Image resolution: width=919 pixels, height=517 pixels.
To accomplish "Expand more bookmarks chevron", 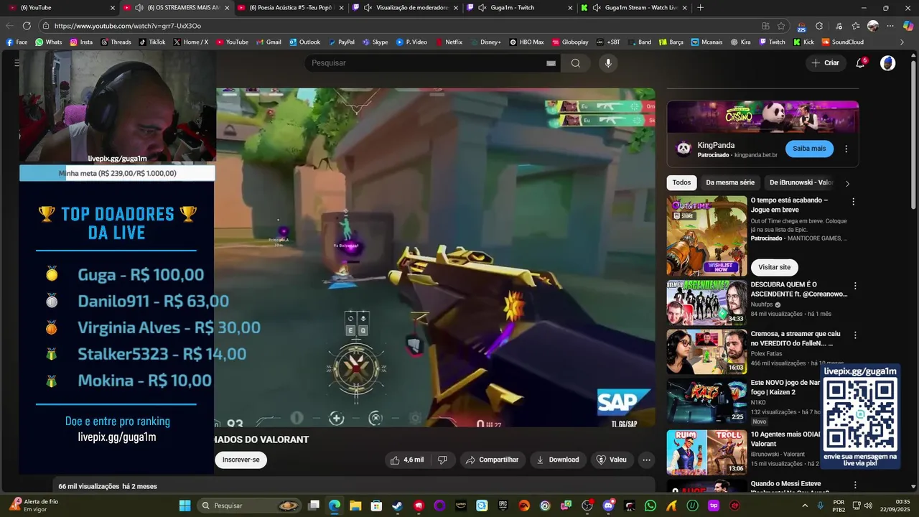I will (x=902, y=42).
